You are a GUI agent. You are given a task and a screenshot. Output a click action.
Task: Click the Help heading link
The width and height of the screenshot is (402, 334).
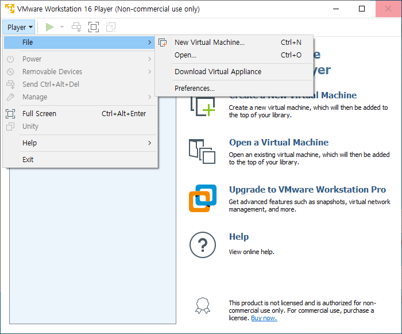click(x=239, y=237)
